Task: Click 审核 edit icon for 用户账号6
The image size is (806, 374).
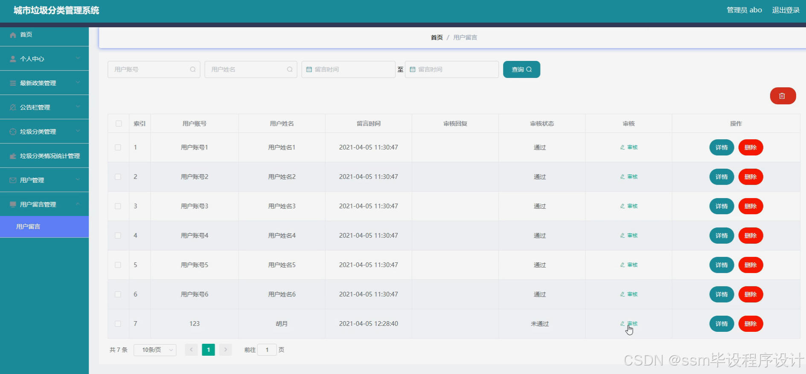Action: 623,294
